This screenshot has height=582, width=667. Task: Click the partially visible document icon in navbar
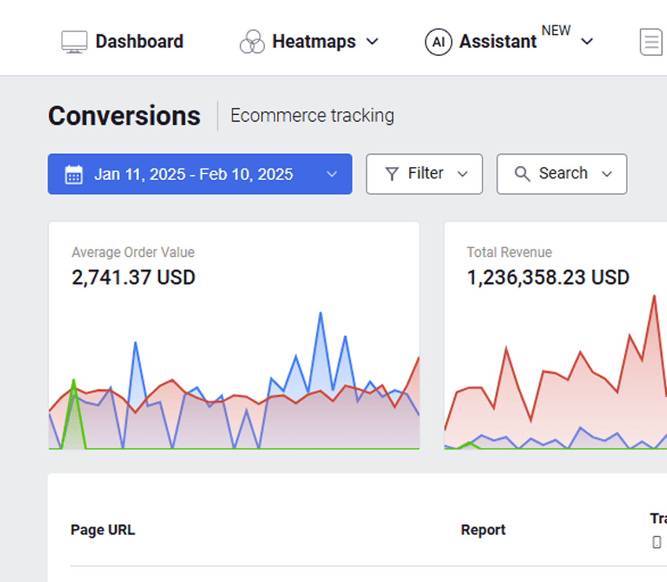click(x=651, y=42)
